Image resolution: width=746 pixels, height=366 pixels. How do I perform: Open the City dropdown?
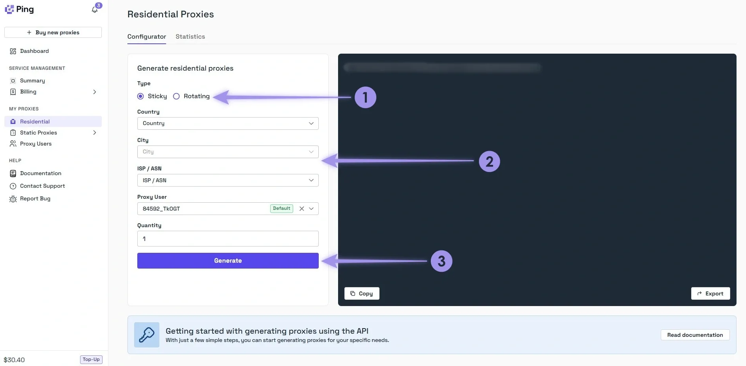(228, 152)
